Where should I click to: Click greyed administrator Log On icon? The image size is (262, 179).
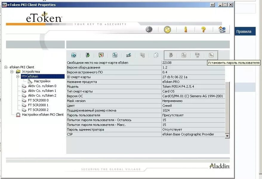[171, 55]
